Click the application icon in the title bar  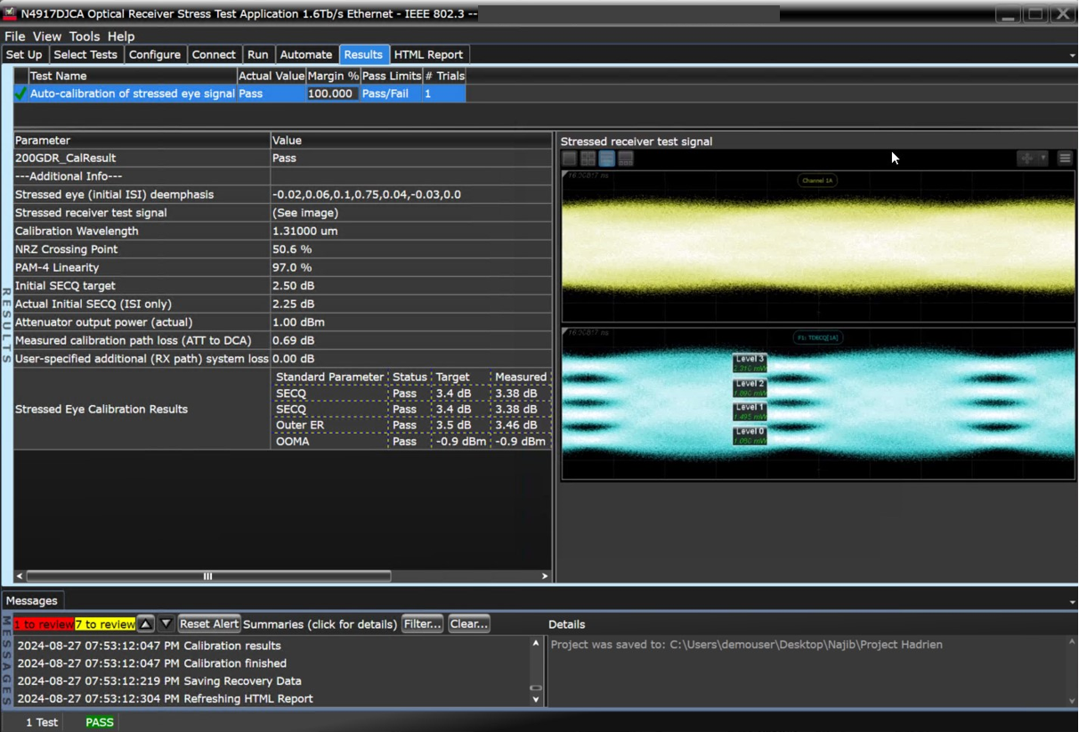click(9, 12)
